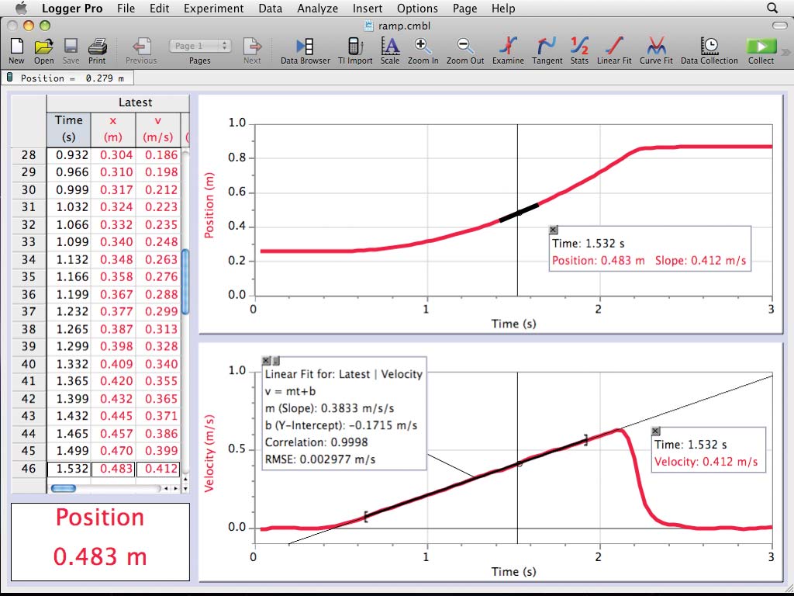Image resolution: width=794 pixels, height=596 pixels.
Task: Open the Logger Pro application menu
Action: tap(72, 9)
